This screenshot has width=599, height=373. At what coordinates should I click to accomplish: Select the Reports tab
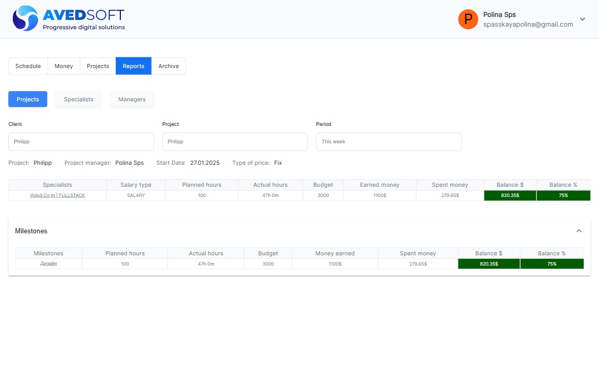(134, 66)
